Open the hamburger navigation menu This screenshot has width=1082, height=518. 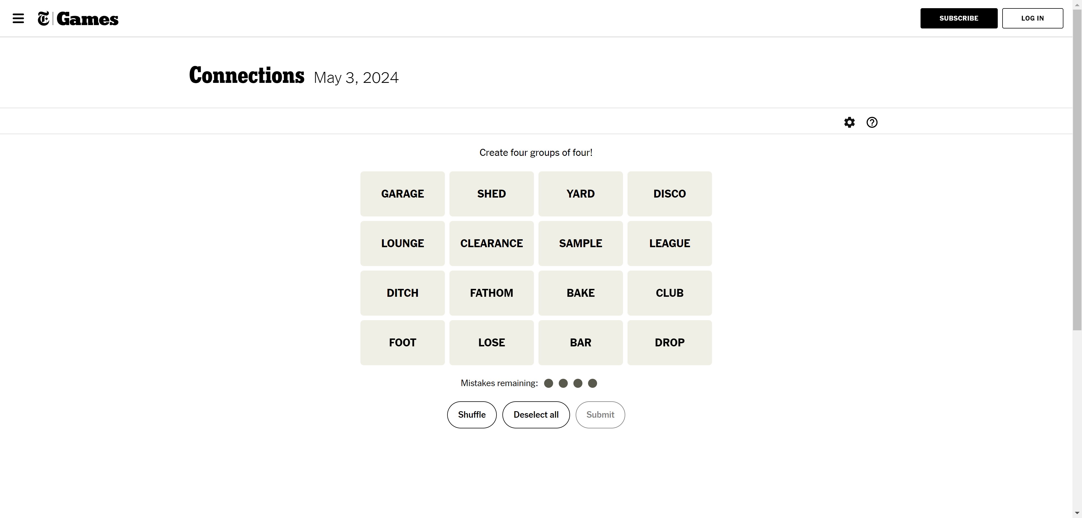(18, 19)
